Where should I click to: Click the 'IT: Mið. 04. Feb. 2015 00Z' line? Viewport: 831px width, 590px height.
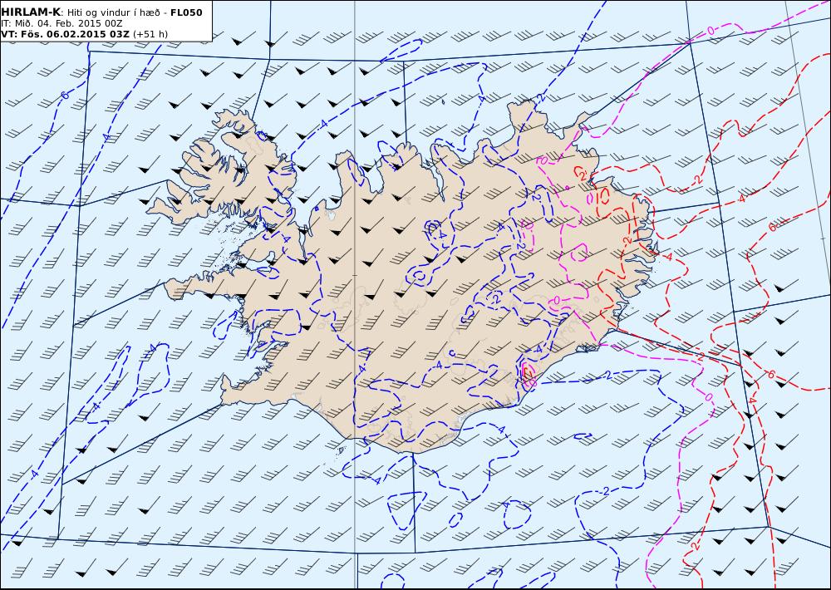61,23
